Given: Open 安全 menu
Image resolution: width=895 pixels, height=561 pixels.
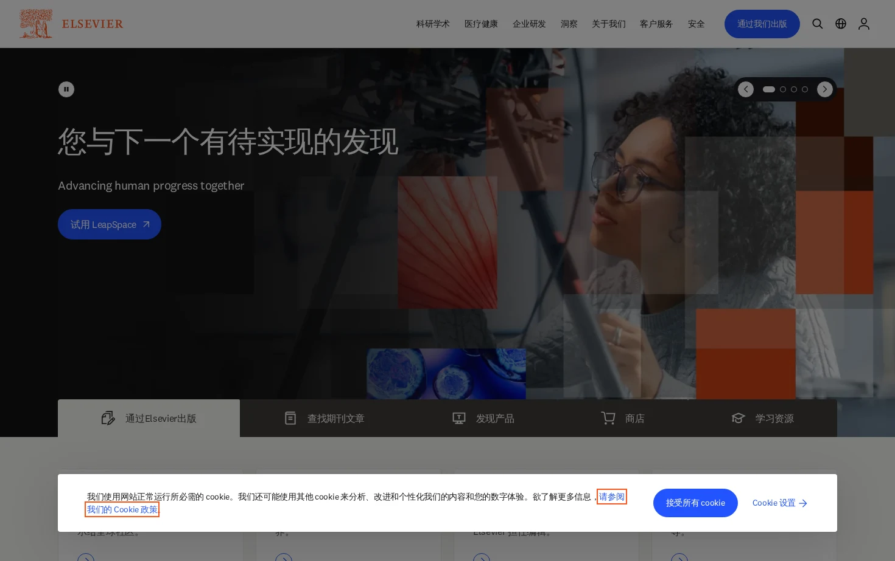Looking at the screenshot, I should [x=696, y=24].
